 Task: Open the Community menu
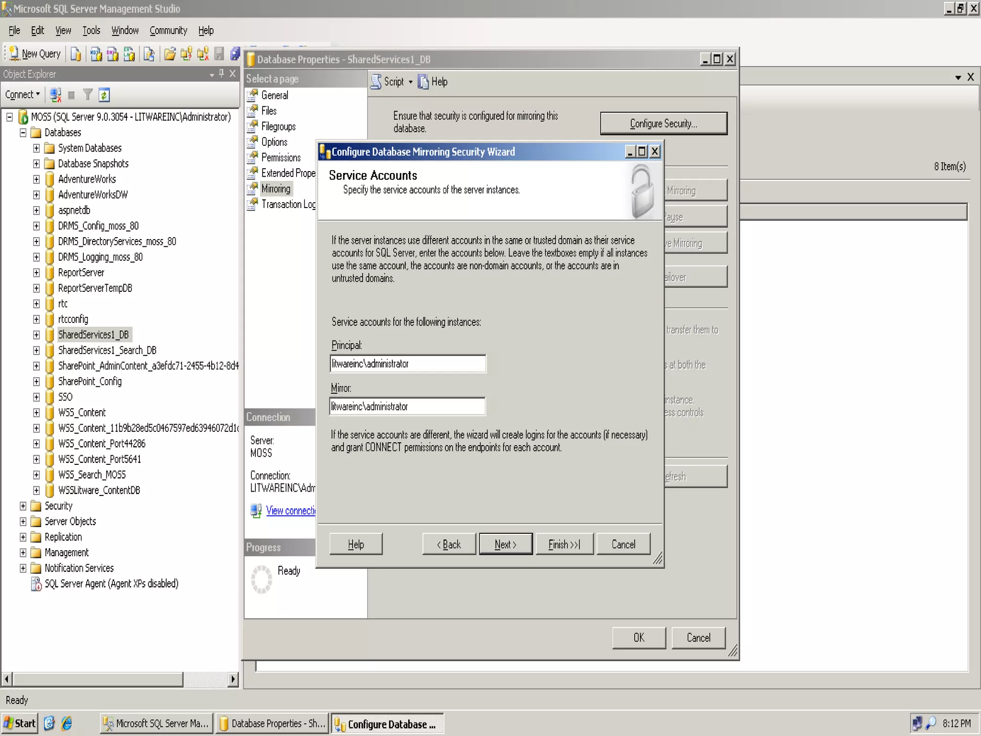(168, 31)
